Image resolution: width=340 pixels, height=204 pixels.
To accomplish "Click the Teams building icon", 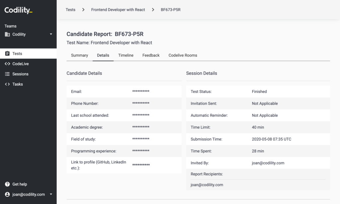I will [x=7, y=34].
